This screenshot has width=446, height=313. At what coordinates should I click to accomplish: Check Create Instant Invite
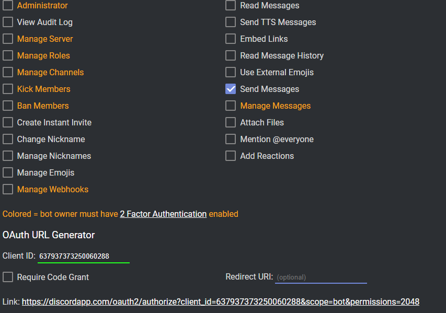8,123
